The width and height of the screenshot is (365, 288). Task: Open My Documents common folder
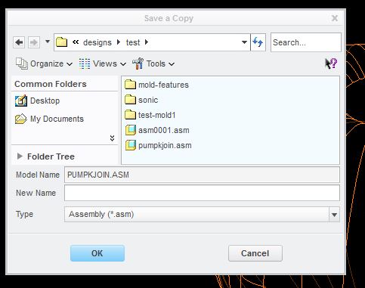tap(49, 119)
